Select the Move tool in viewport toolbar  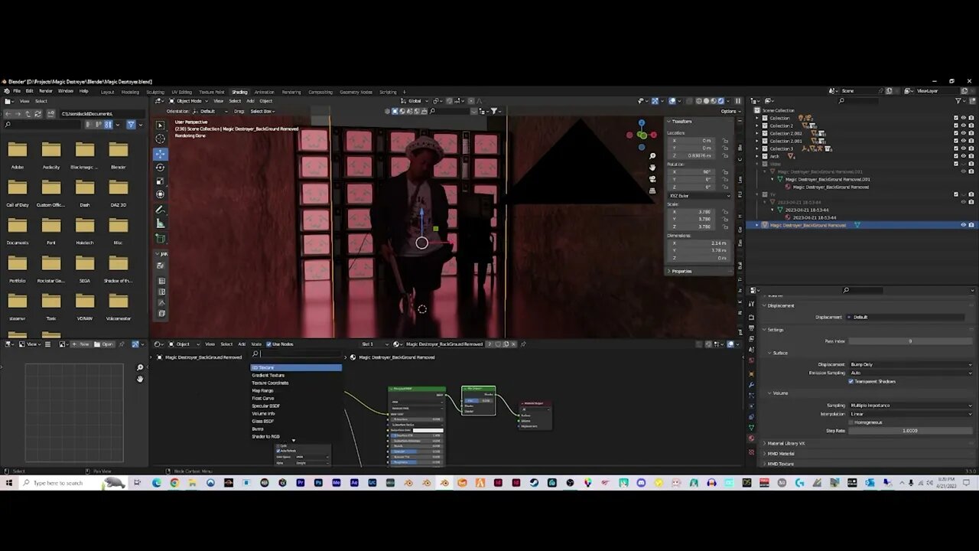coord(160,153)
